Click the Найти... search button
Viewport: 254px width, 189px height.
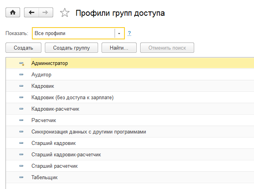[119, 48]
